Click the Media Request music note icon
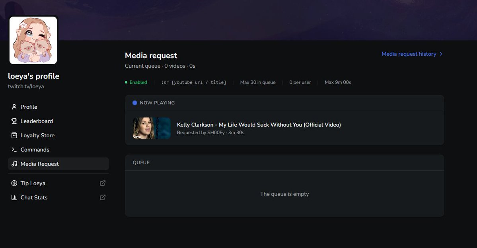 tap(14, 164)
